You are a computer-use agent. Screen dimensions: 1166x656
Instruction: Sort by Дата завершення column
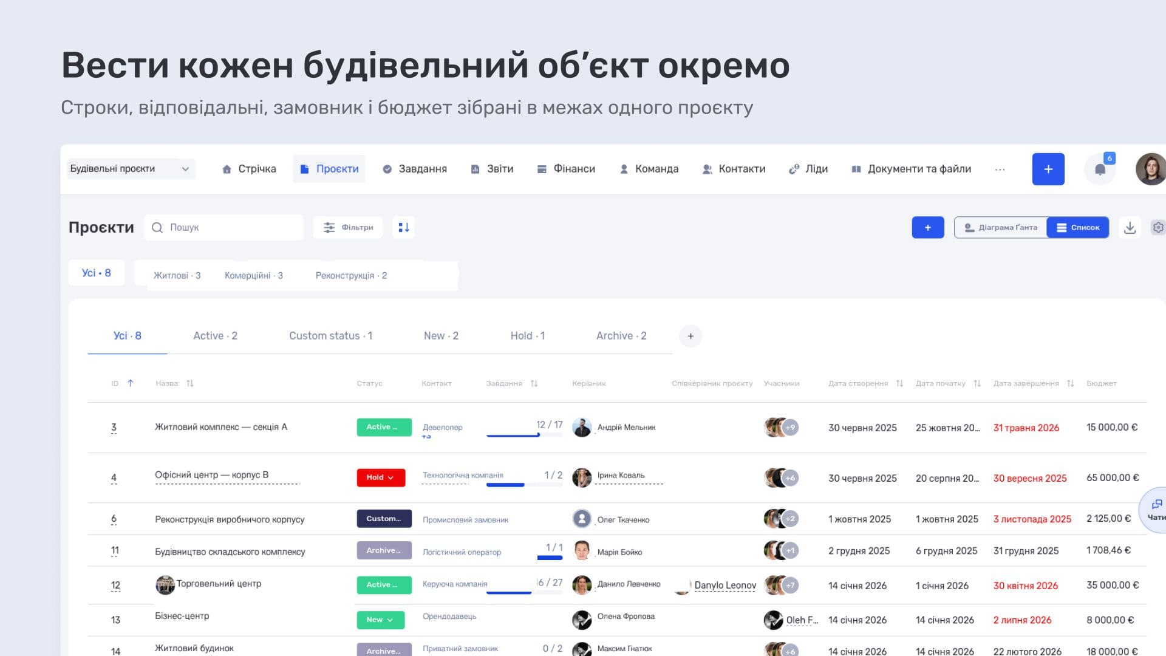(1070, 383)
